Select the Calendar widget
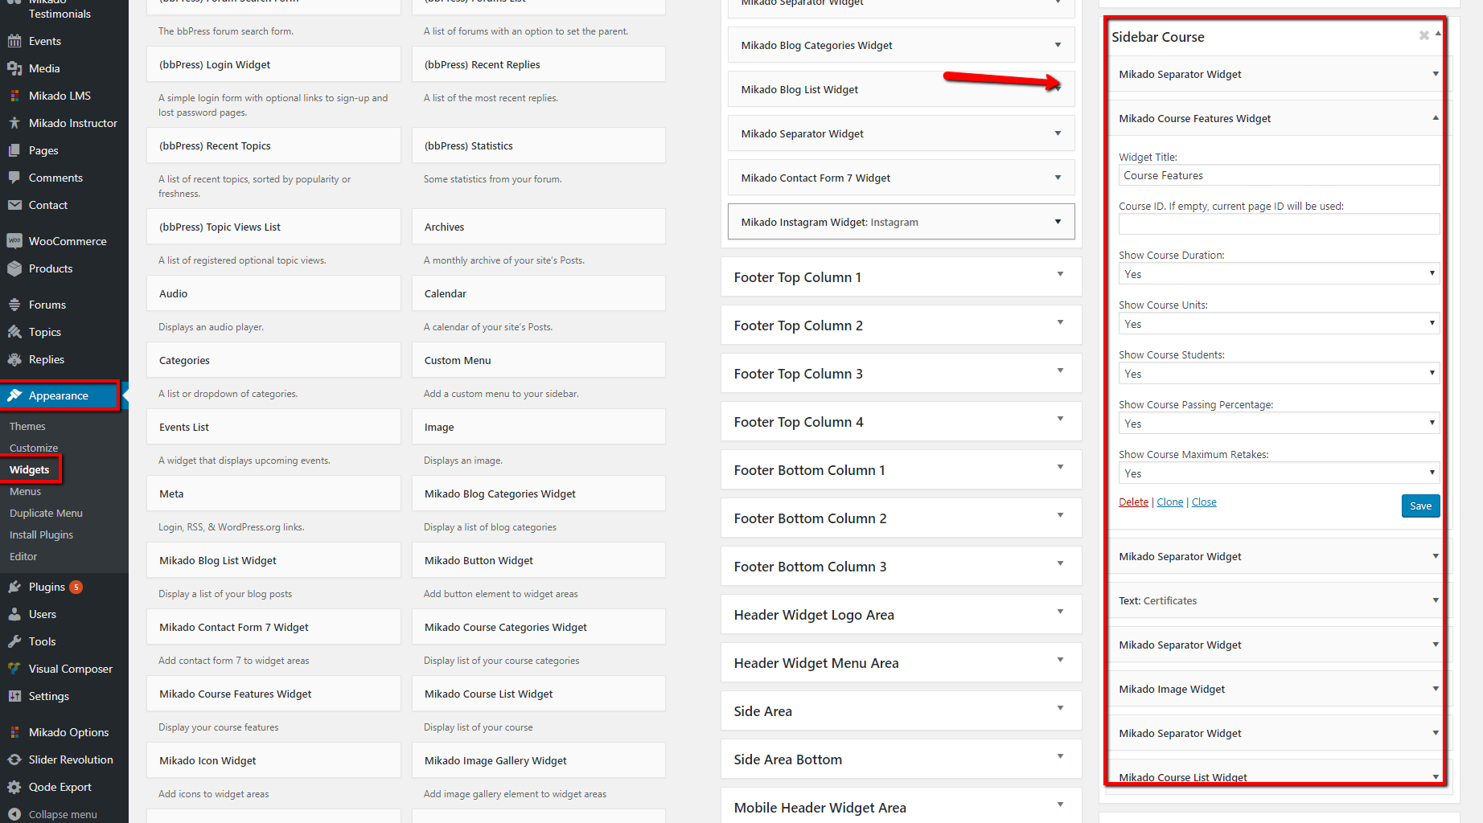This screenshot has width=1483, height=823. [539, 293]
